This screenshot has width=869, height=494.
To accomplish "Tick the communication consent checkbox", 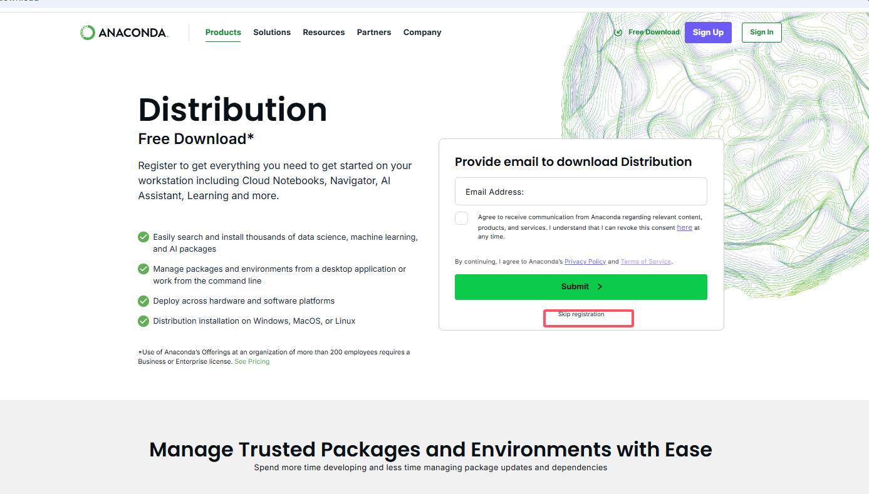I will point(462,218).
